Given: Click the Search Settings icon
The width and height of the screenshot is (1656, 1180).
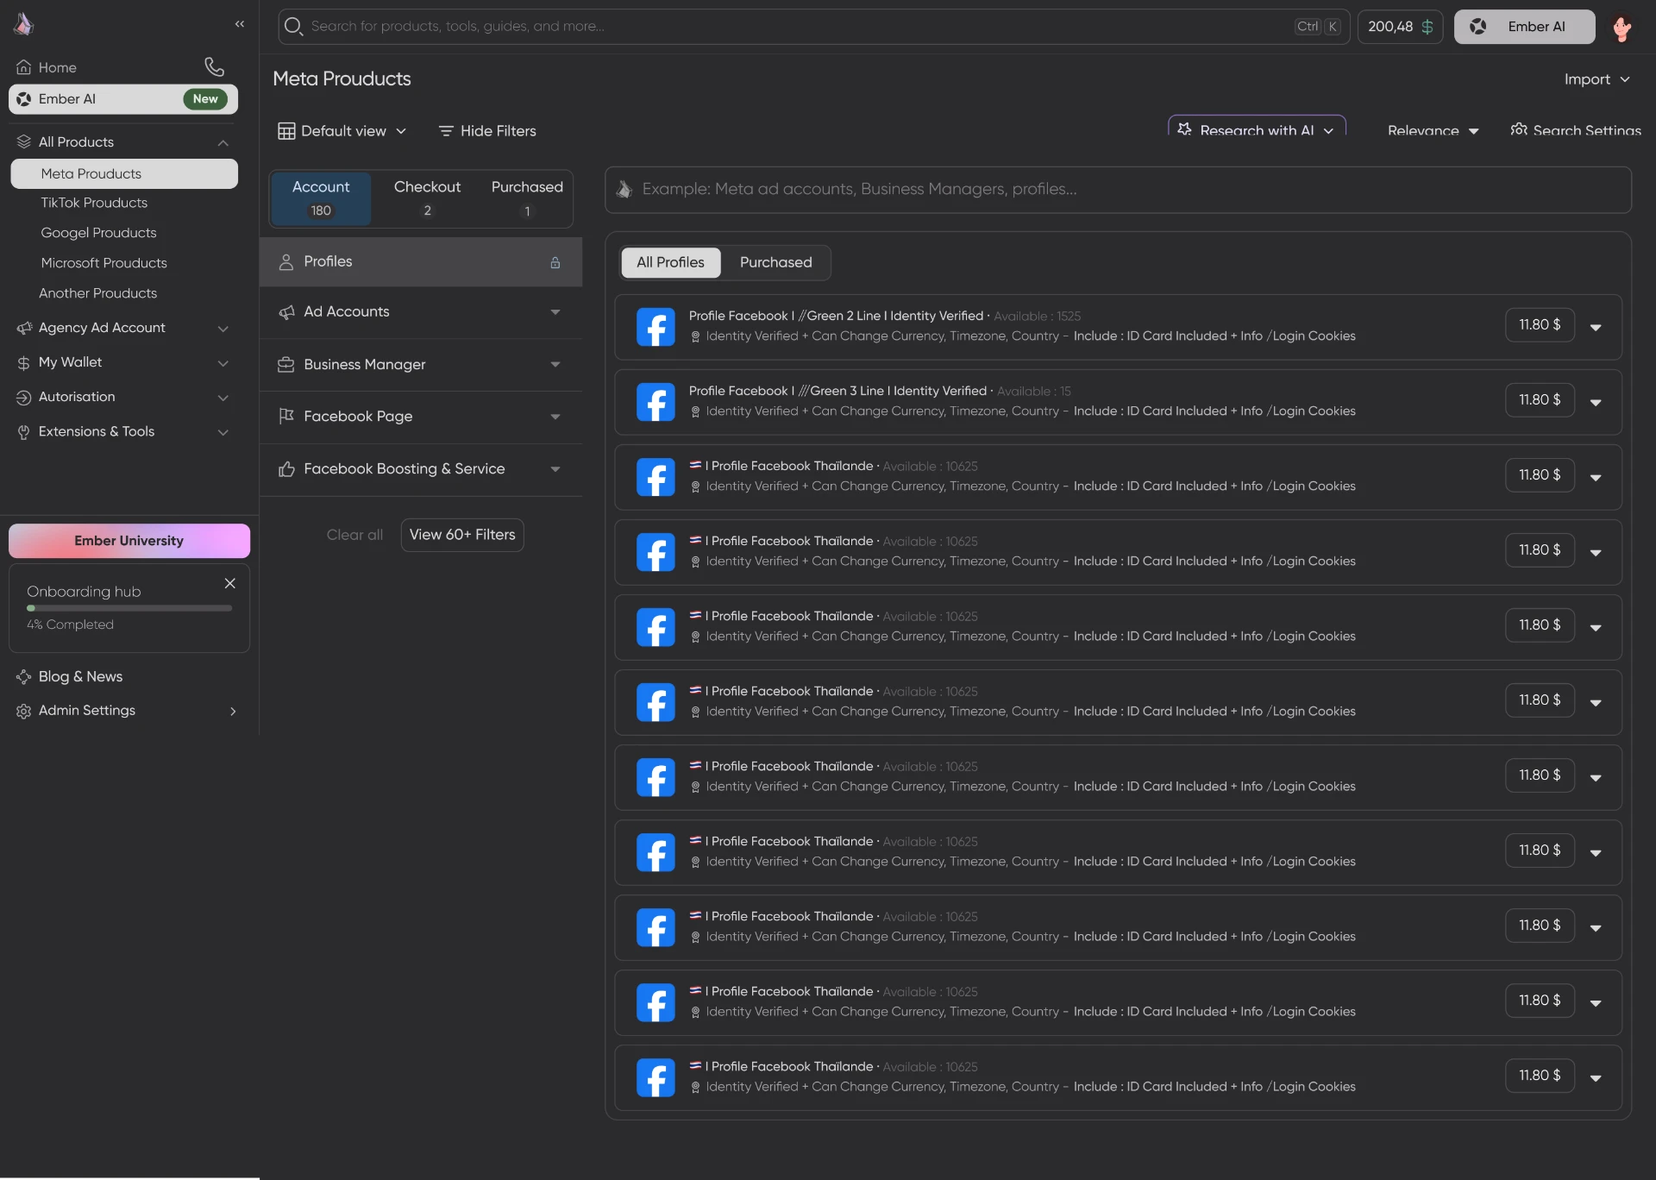Looking at the screenshot, I should 1519,129.
